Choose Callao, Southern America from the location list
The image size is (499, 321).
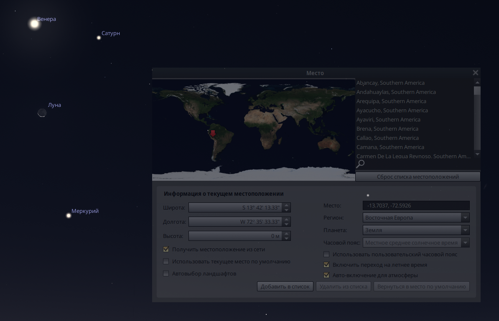click(387, 138)
